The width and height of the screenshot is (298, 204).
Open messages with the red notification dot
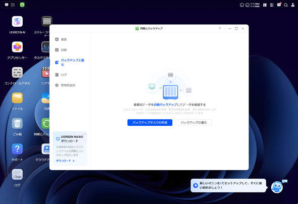click(279, 5)
